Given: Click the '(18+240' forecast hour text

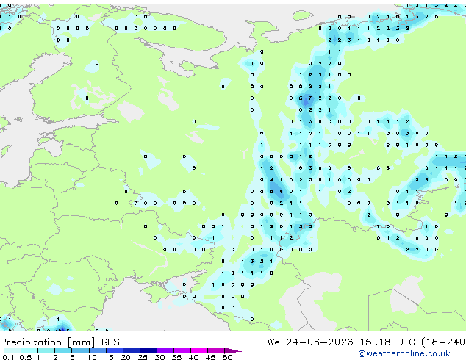Looking at the screenshot, I should pos(443,342).
